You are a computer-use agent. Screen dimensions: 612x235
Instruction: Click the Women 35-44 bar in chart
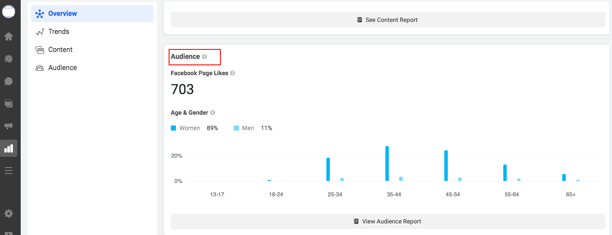pyautogui.click(x=387, y=164)
